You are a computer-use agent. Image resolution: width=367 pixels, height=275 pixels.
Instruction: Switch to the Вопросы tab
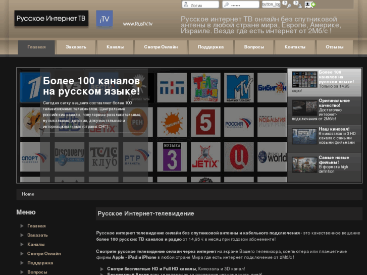pos(254,47)
